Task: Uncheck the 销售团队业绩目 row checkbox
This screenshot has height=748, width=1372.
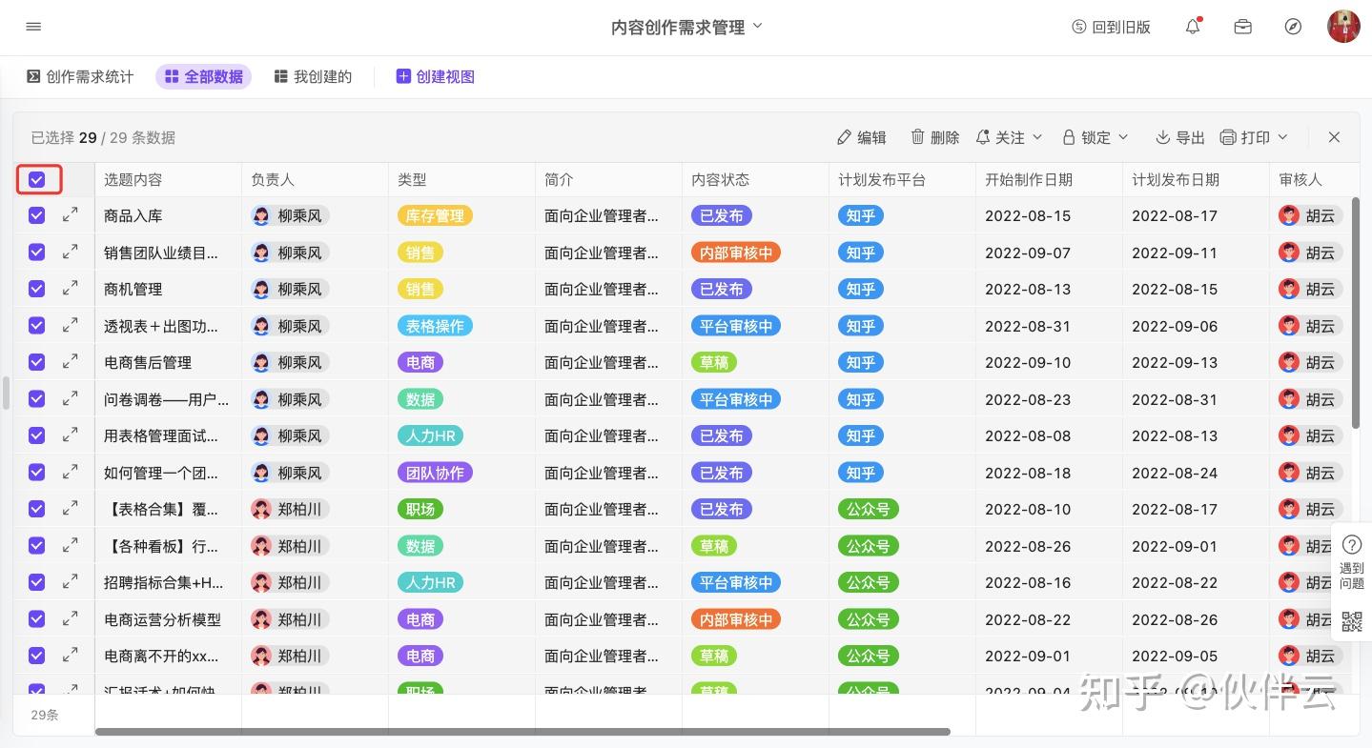Action: 36,253
